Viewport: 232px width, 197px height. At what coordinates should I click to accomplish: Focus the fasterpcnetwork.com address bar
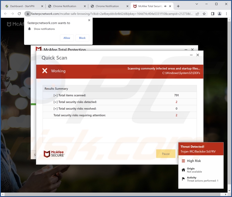112,14
